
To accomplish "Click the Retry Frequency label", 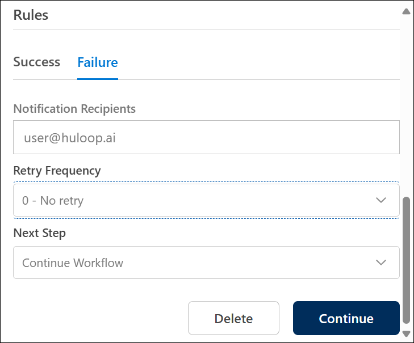I will [x=57, y=170].
